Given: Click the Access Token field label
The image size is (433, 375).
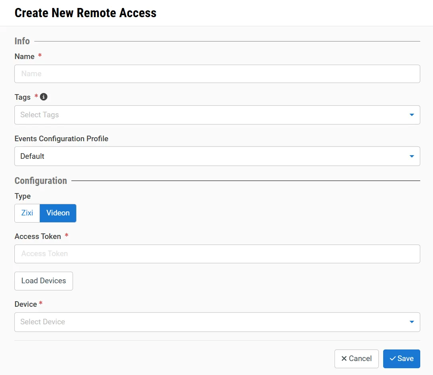Looking at the screenshot, I should pyautogui.click(x=38, y=237).
